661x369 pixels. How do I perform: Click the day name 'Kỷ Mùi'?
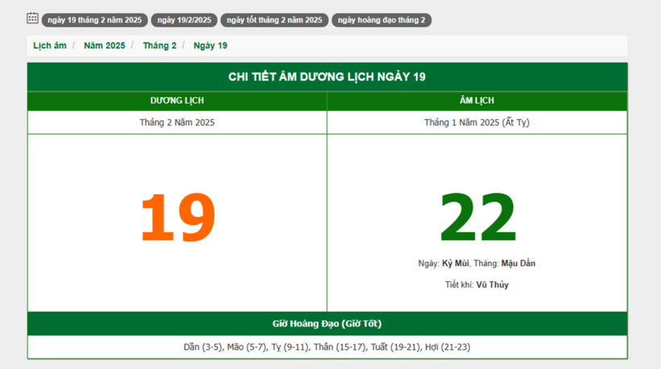pyautogui.click(x=455, y=263)
